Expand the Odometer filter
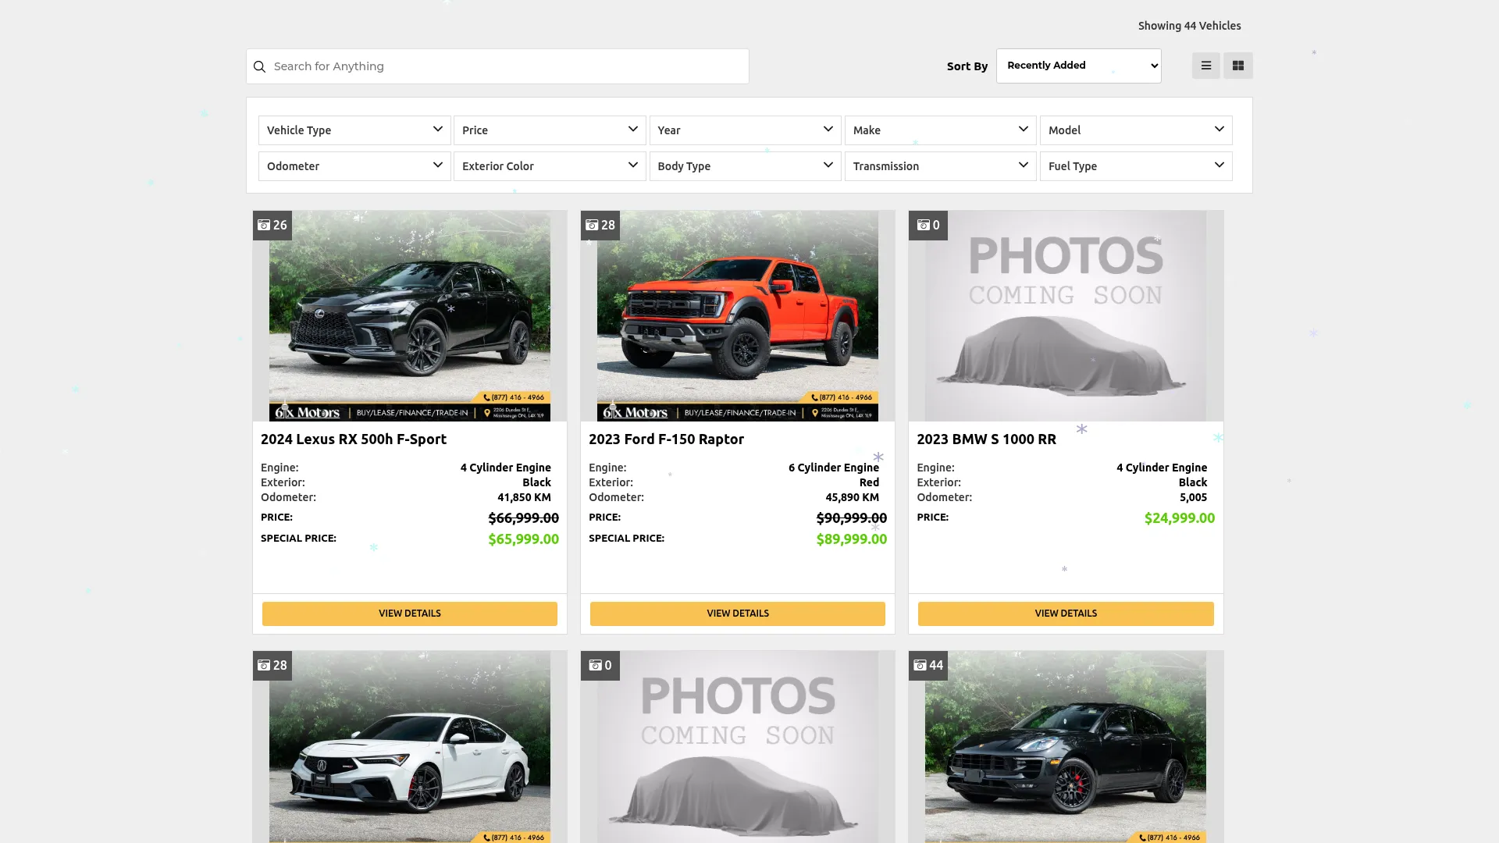 tap(354, 166)
